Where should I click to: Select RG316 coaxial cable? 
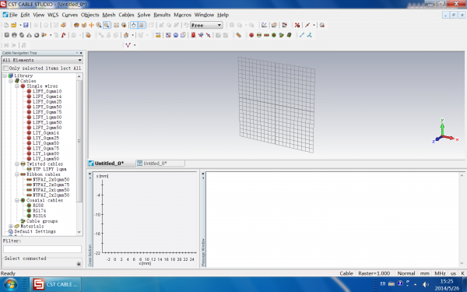(x=40, y=216)
